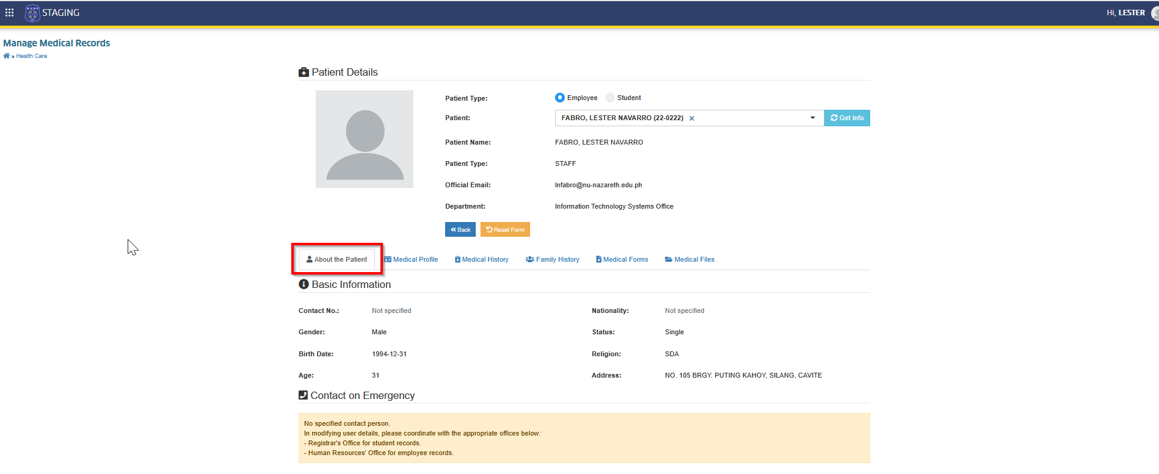Open the Family History tab
1159x474 pixels.
pyautogui.click(x=553, y=259)
